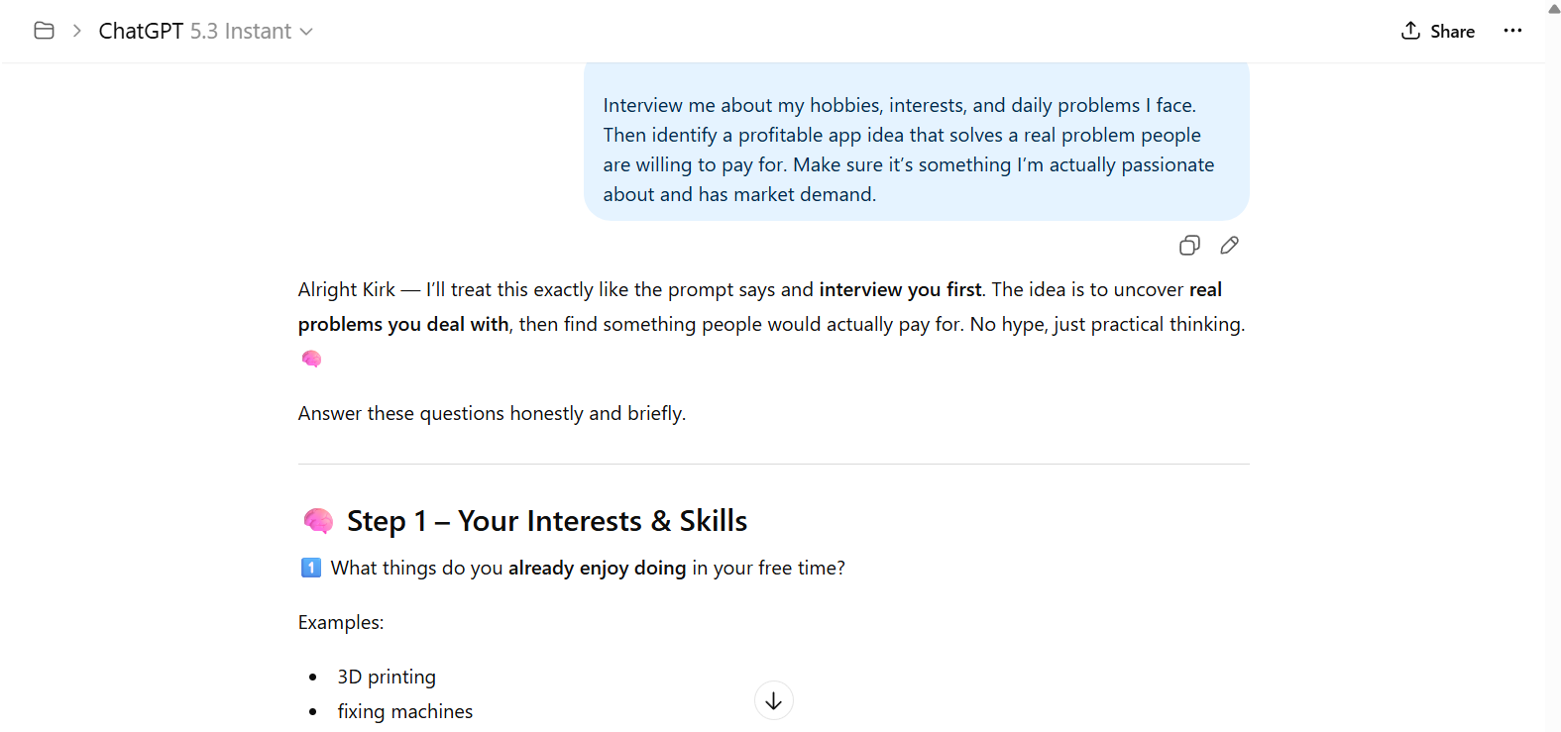Click the breadcrumb chevron after the folder icon
Viewport: 1561px width, 732px height.
pos(76,31)
